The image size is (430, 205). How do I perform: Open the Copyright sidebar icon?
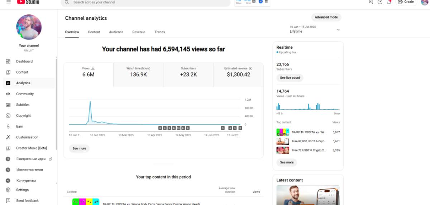(x=8, y=115)
